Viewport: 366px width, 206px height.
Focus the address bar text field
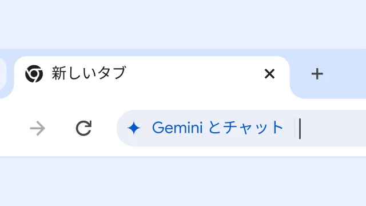tap(241, 128)
